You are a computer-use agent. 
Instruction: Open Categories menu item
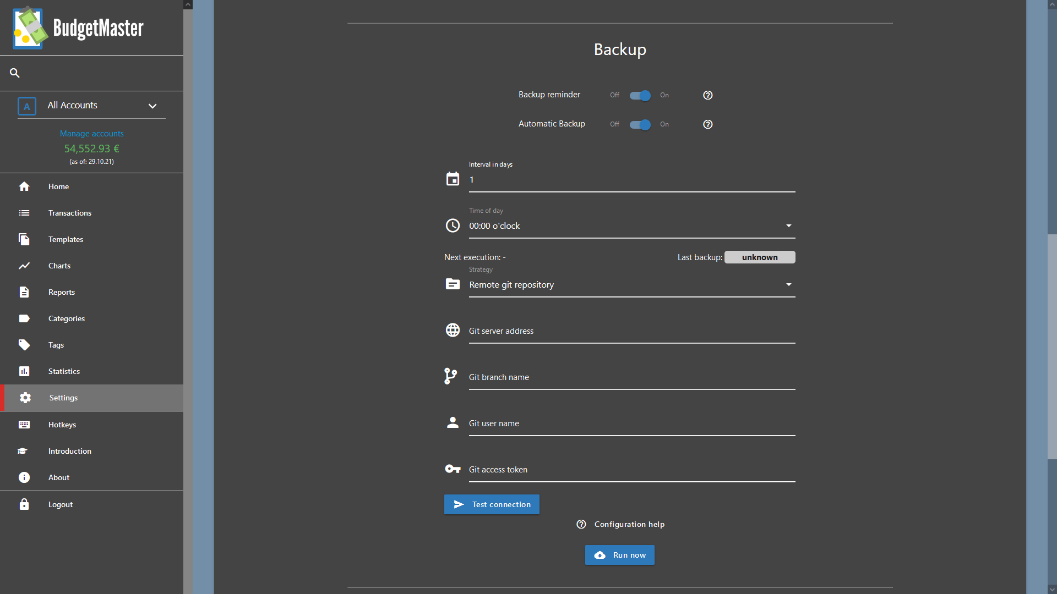point(91,318)
